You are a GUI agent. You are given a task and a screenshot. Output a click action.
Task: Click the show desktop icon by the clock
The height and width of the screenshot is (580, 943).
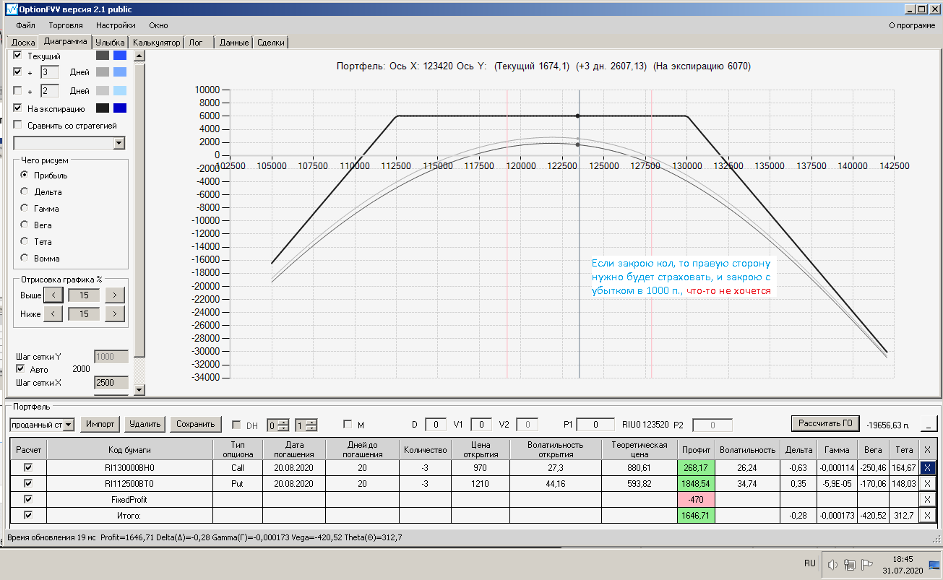(934, 564)
